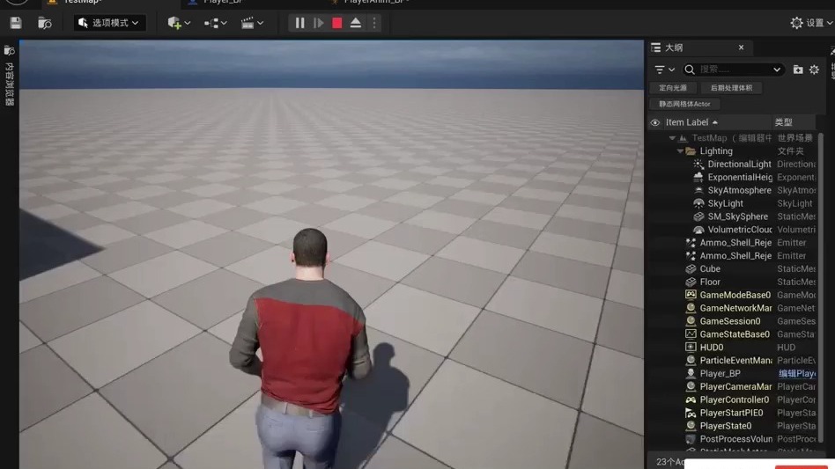Image resolution: width=835 pixels, height=469 pixels.
Task: Select the 大纲 panel tab
Action: [674, 48]
